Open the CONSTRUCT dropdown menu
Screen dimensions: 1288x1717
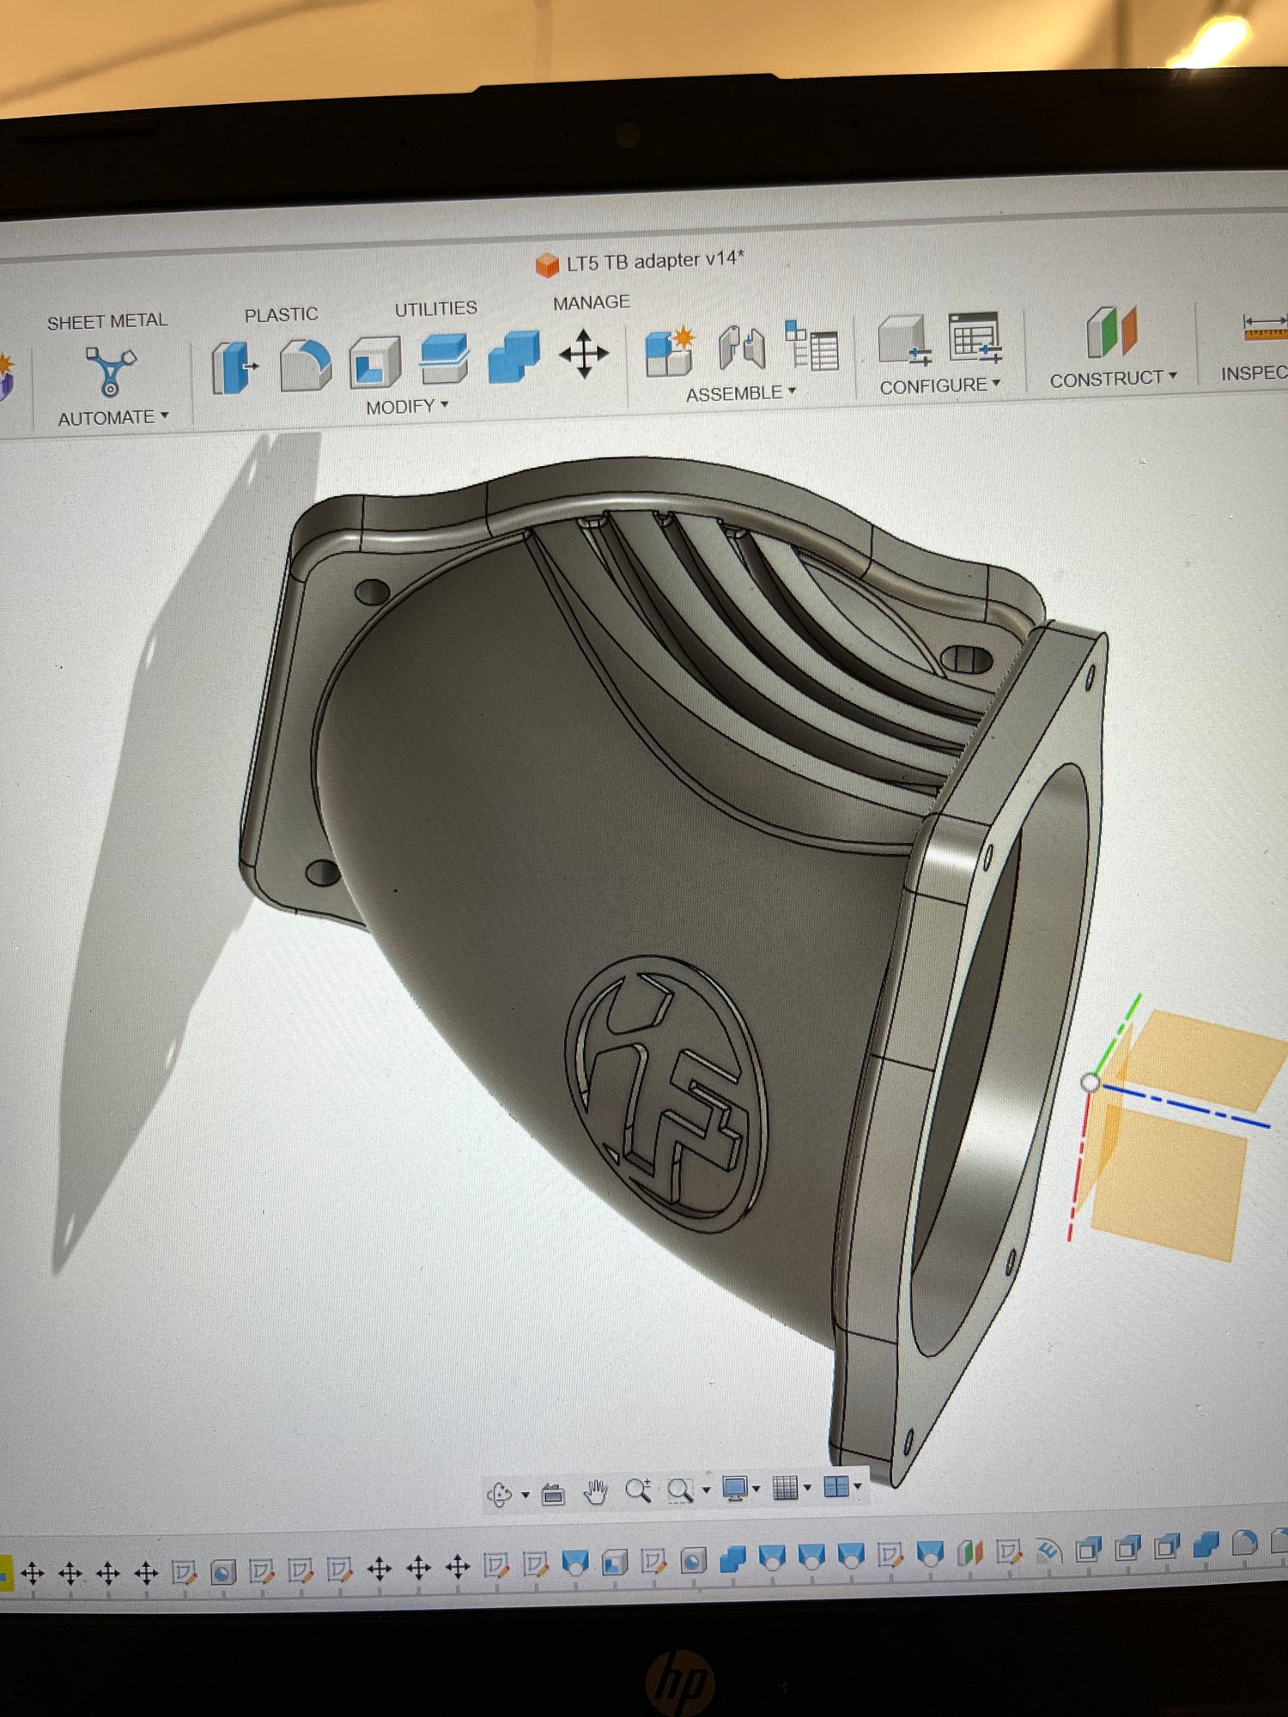click(1112, 379)
